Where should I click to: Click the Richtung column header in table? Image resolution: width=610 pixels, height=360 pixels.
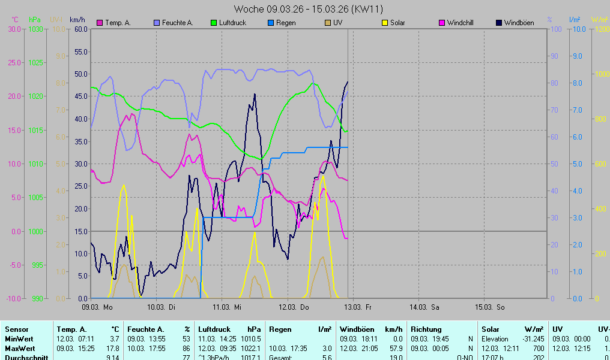(x=426, y=329)
